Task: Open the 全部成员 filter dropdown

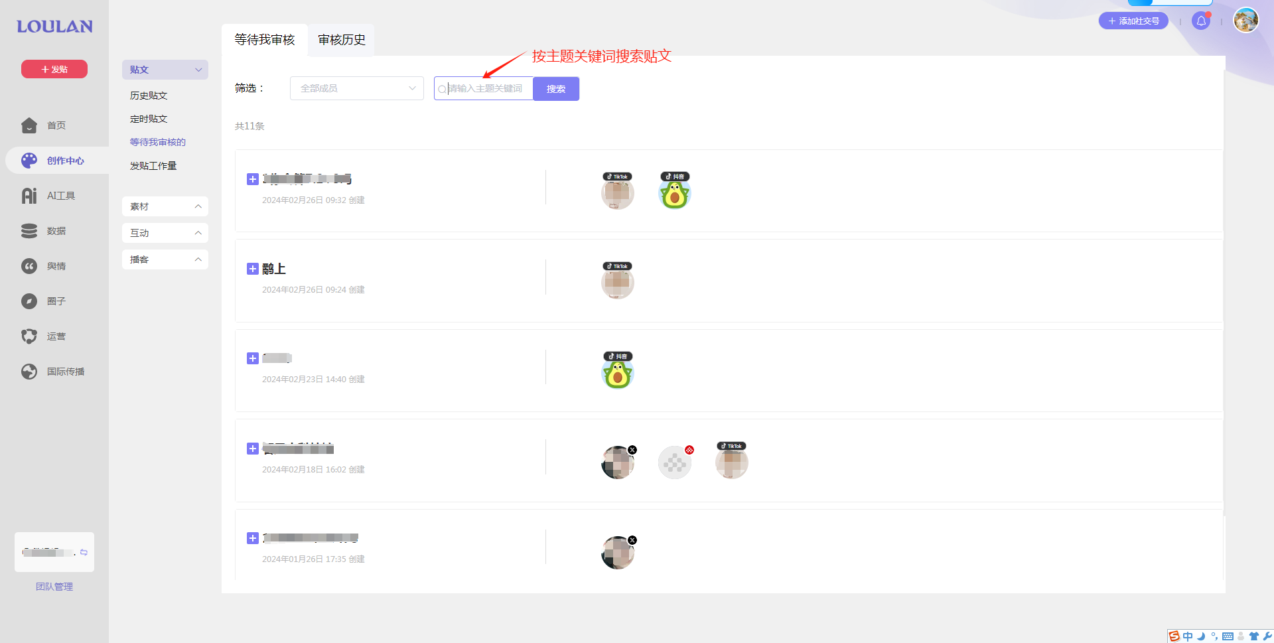Action: [357, 88]
